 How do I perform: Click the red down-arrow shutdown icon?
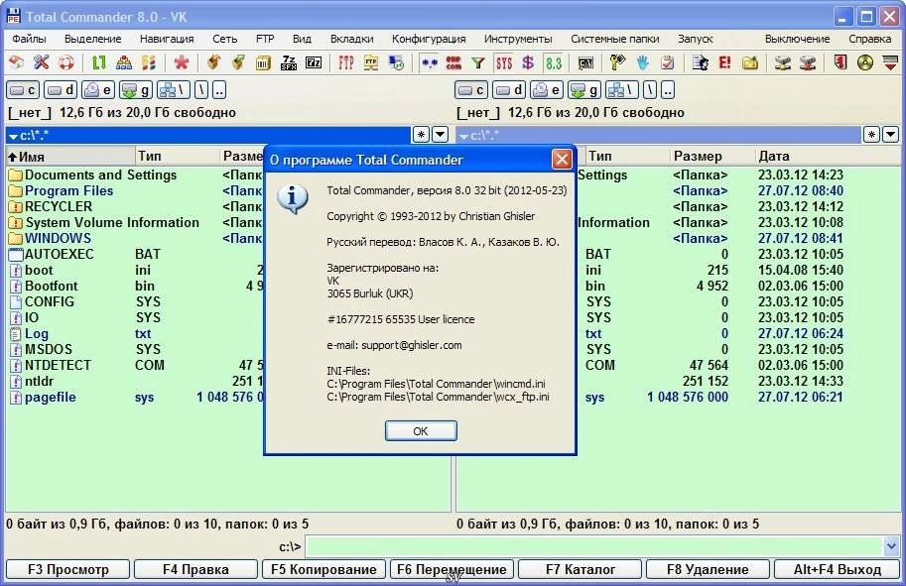point(890,62)
